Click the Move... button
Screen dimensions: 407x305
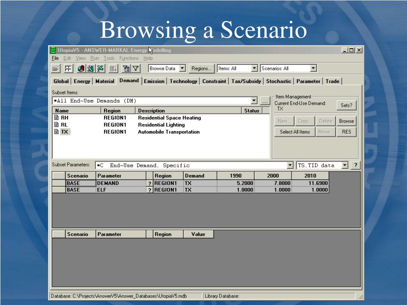(326, 132)
